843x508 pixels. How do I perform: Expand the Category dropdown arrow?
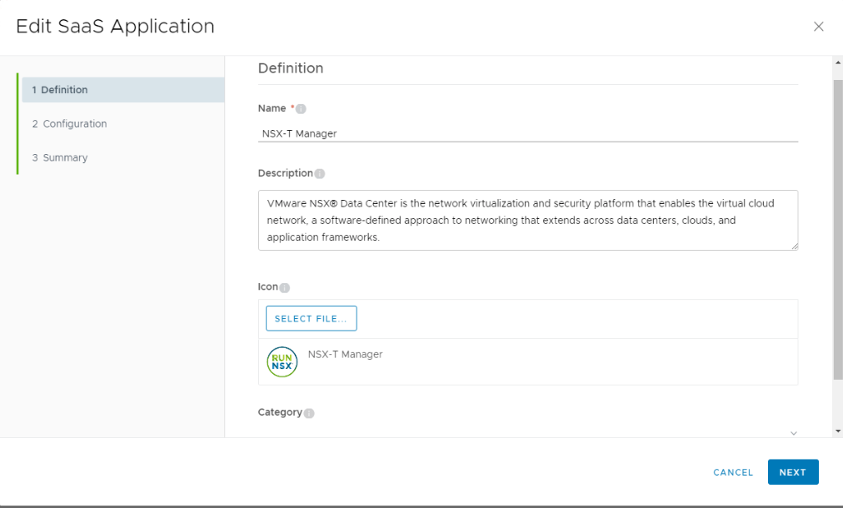click(794, 433)
